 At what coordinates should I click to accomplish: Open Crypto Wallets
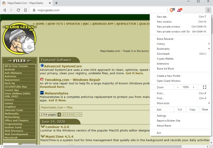click(181, 59)
